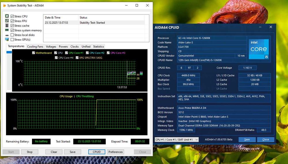Open Preferences
This screenshot has width=288, height=164.
[x=115, y=152]
